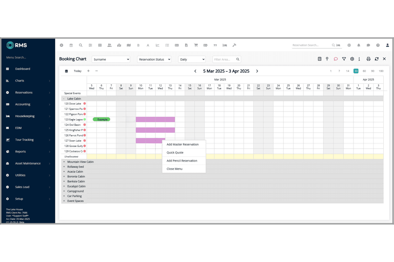This screenshot has width=394, height=262.
Task: Open the help question mark icon
Action: [x=378, y=45]
